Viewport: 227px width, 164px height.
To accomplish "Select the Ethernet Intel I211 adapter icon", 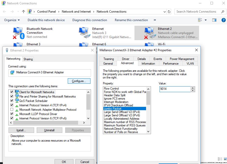I will pyautogui.click(x=84, y=33).
